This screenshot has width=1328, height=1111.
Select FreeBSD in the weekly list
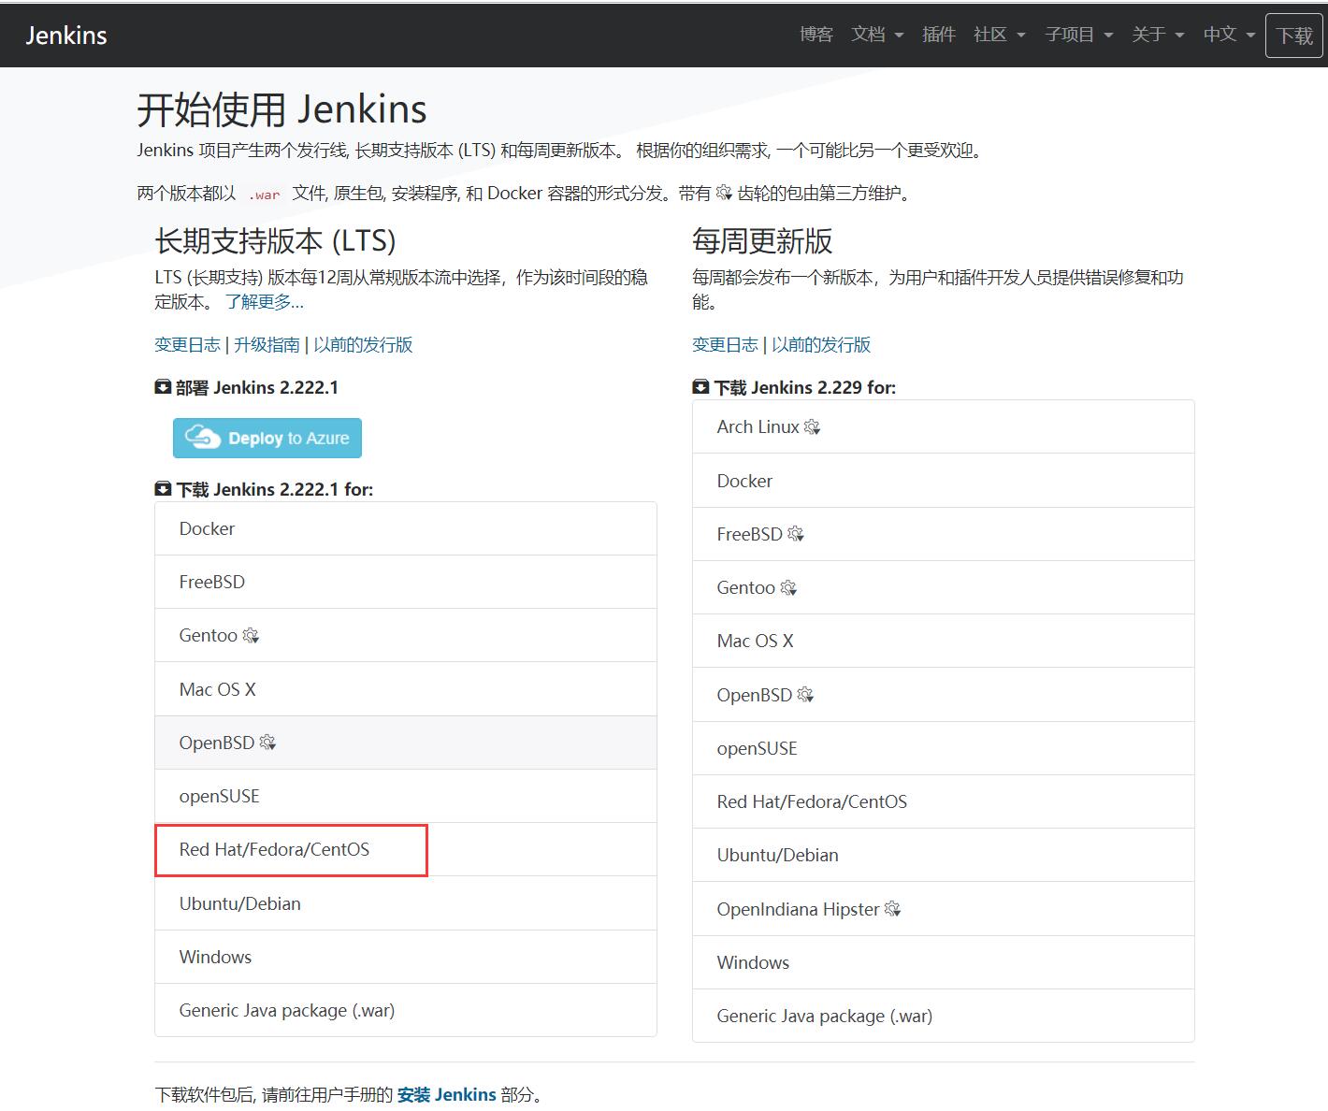(944, 534)
